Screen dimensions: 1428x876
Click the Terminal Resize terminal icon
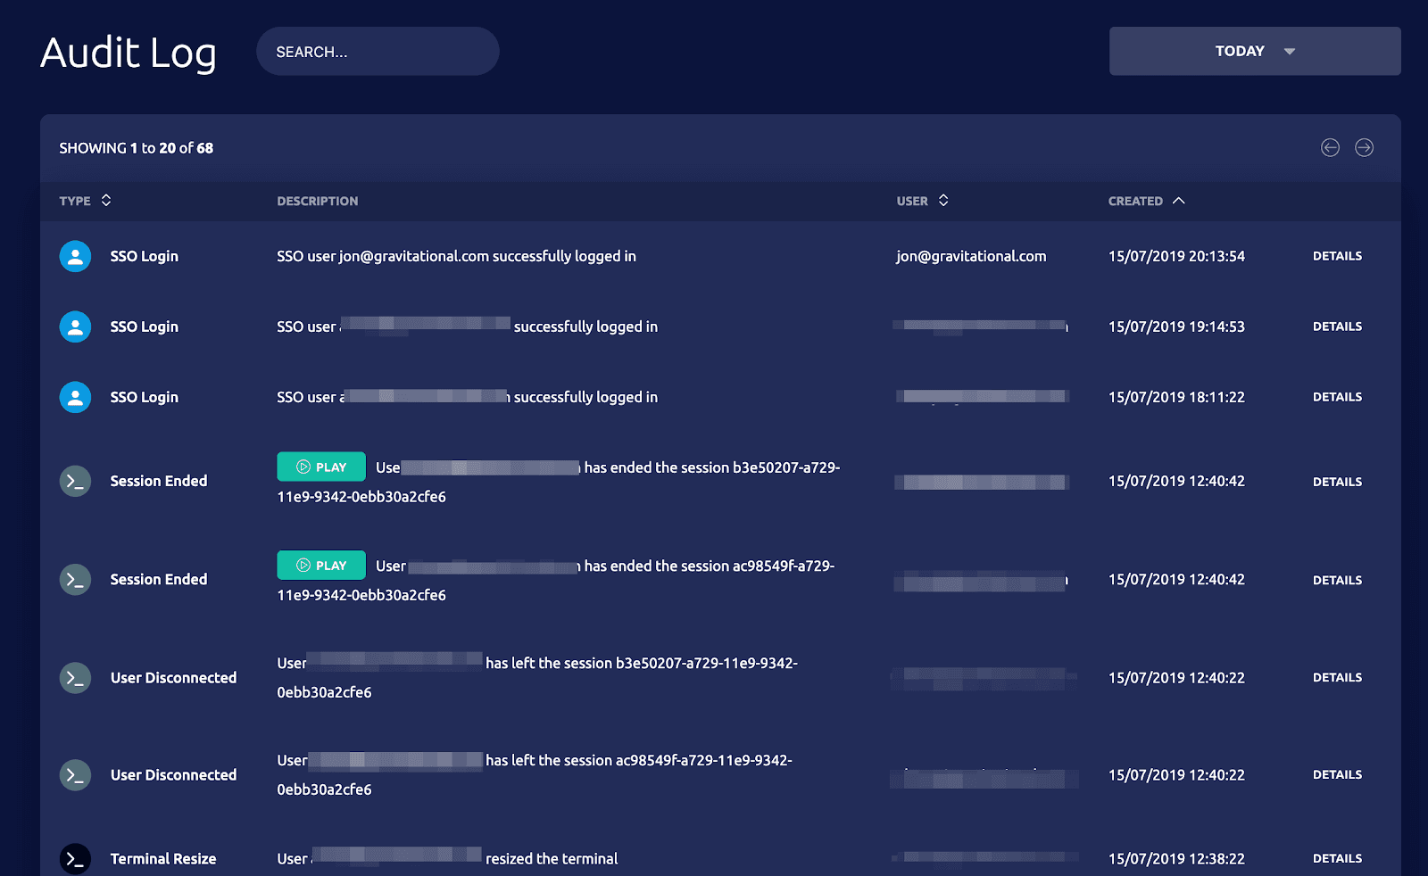[x=75, y=858]
